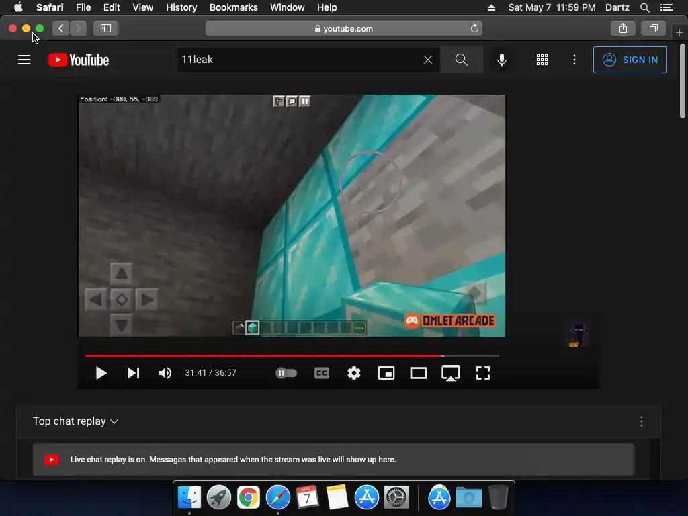Switch to theater mode
Image resolution: width=688 pixels, height=516 pixels.
point(418,373)
